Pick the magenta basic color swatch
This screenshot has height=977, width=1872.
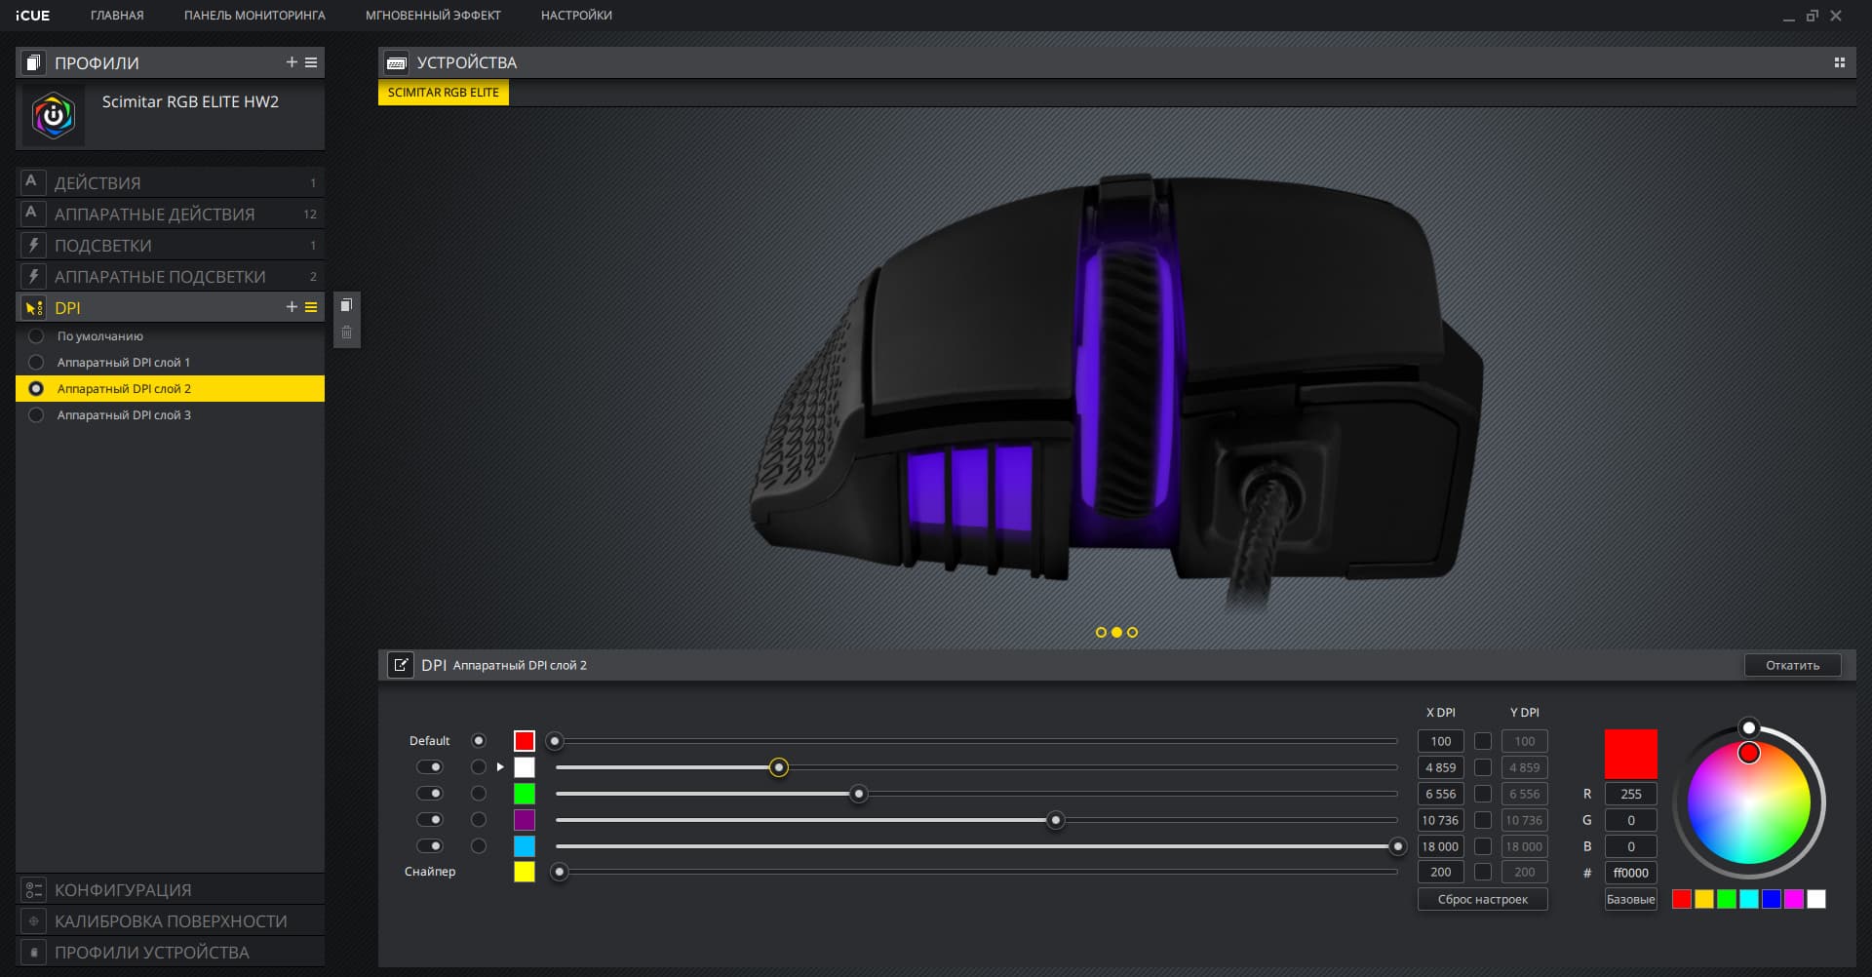1794,899
